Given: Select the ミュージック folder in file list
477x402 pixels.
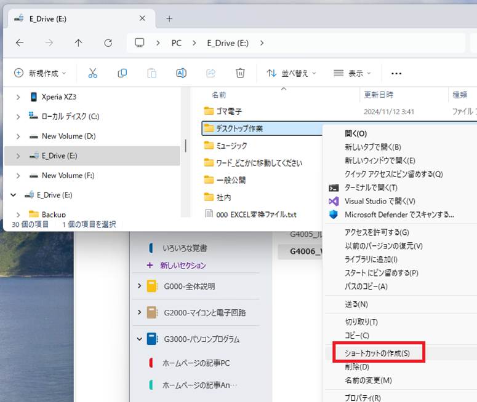Looking at the screenshot, I should point(231,146).
